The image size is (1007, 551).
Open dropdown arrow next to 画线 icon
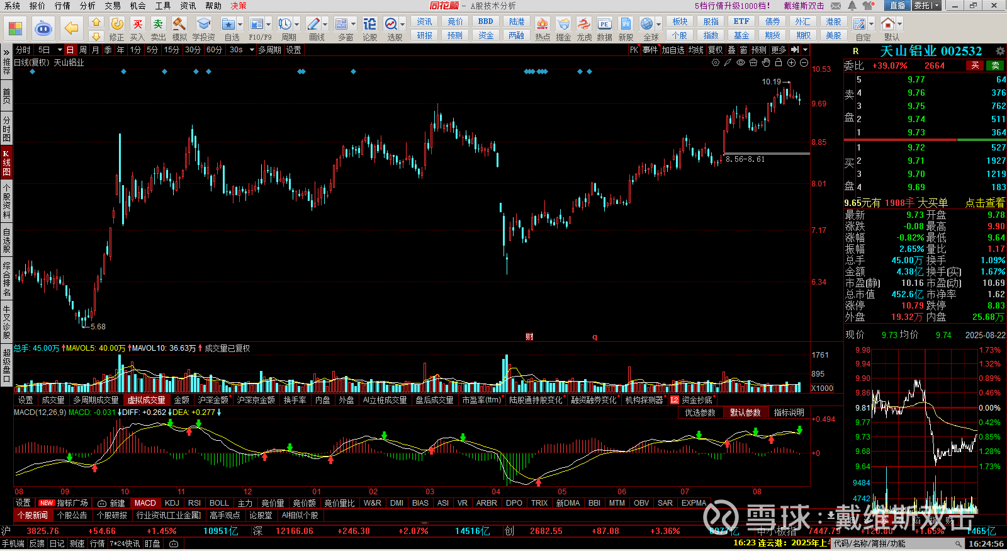pyautogui.click(x=325, y=24)
